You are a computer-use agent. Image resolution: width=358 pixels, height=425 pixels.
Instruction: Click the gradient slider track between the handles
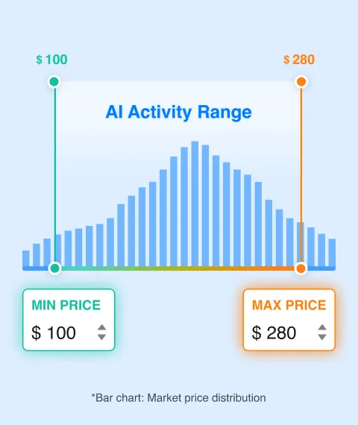[x=178, y=268]
